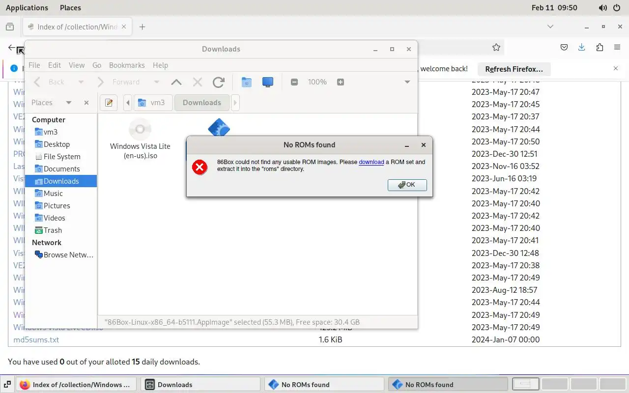The height and width of the screenshot is (393, 629).
Task: Zoom out with the minus icon
Action: (294, 82)
